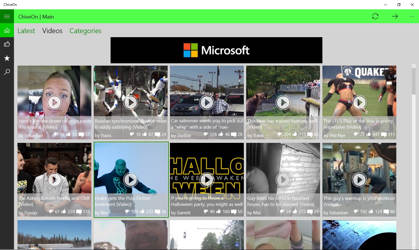Thumbs-up the Russian skydive team post
The image size is (419, 250).
(145, 134)
